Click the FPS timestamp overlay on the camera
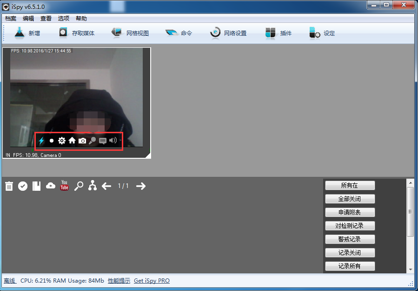The width and height of the screenshot is (418, 291). pos(41,51)
